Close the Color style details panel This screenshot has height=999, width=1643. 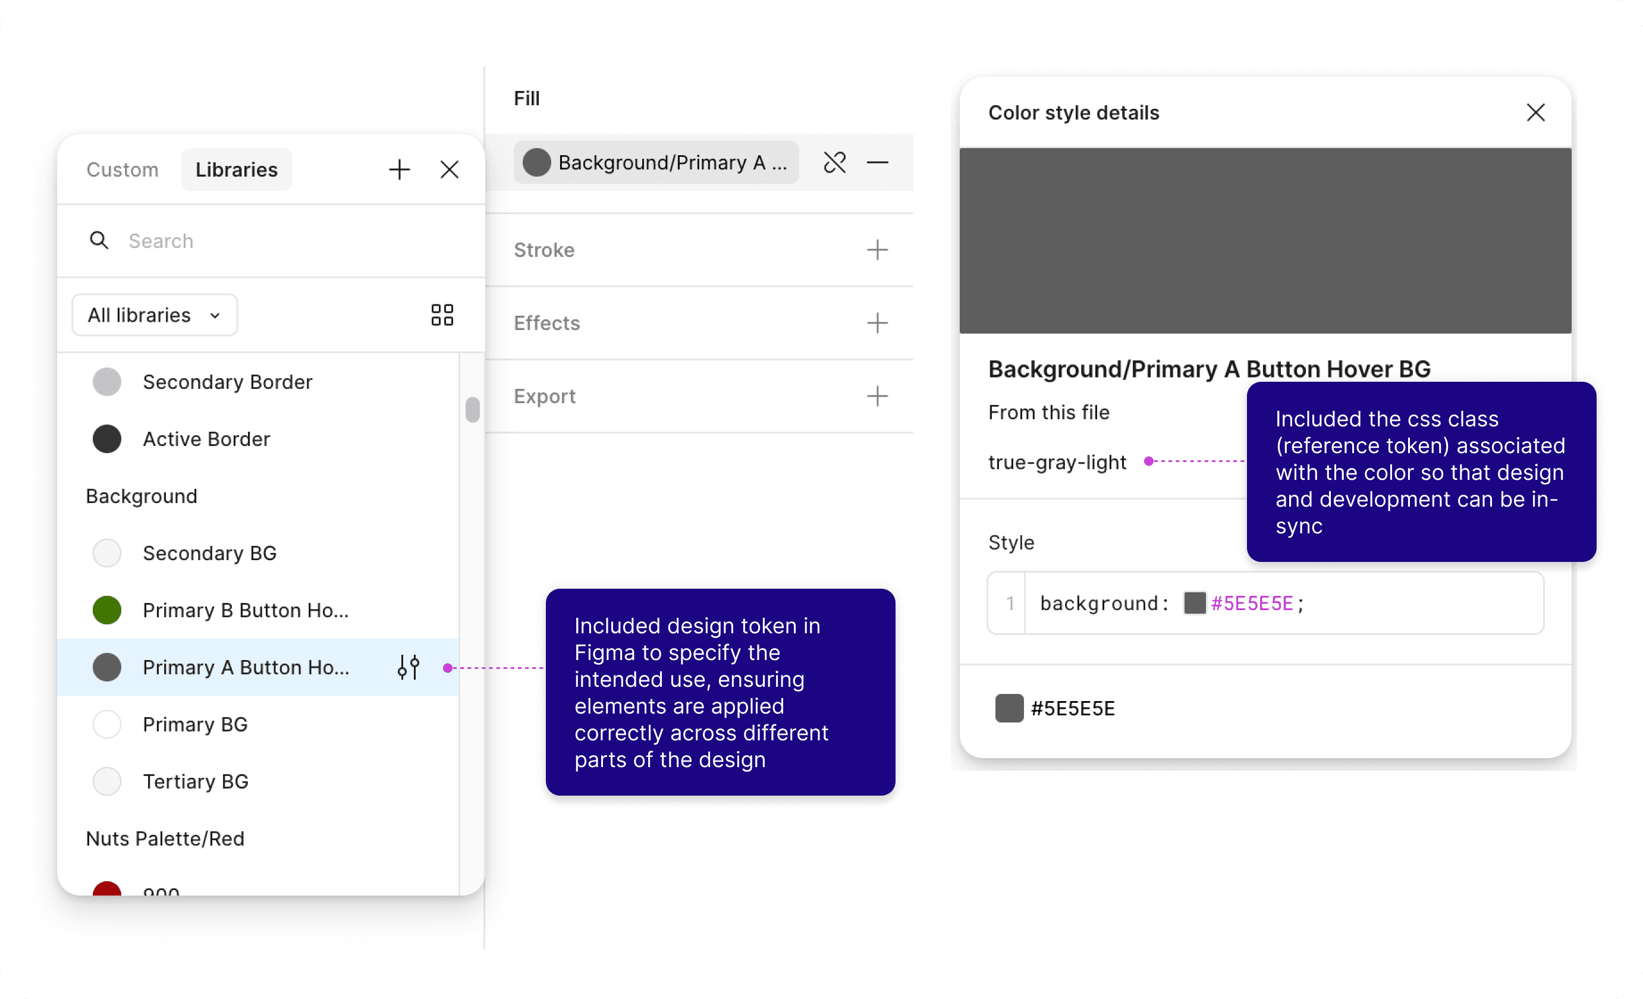point(1535,113)
